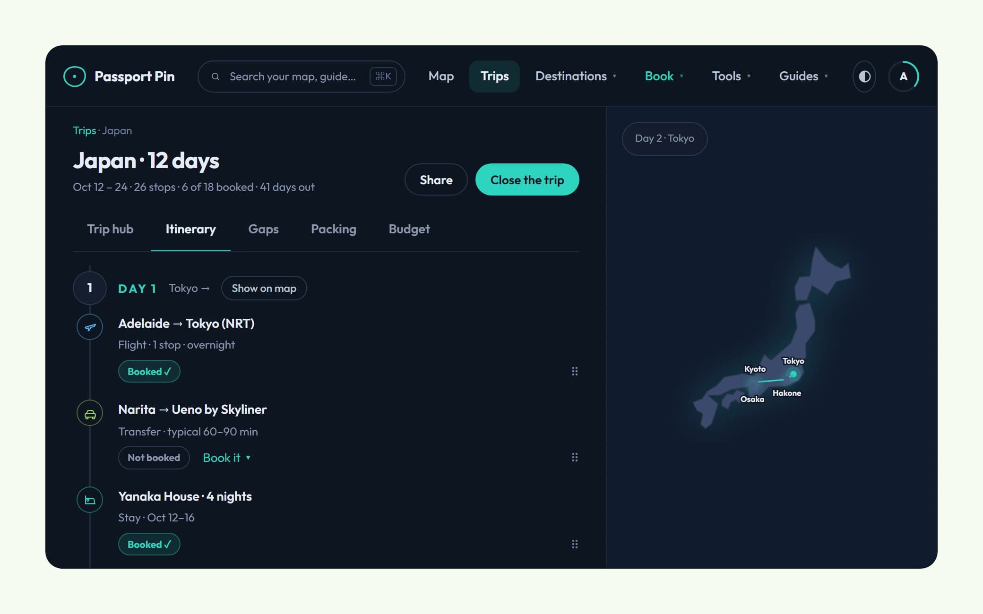This screenshot has width=983, height=614.
Task: Expand the Destinations dropdown
Action: tap(576, 76)
